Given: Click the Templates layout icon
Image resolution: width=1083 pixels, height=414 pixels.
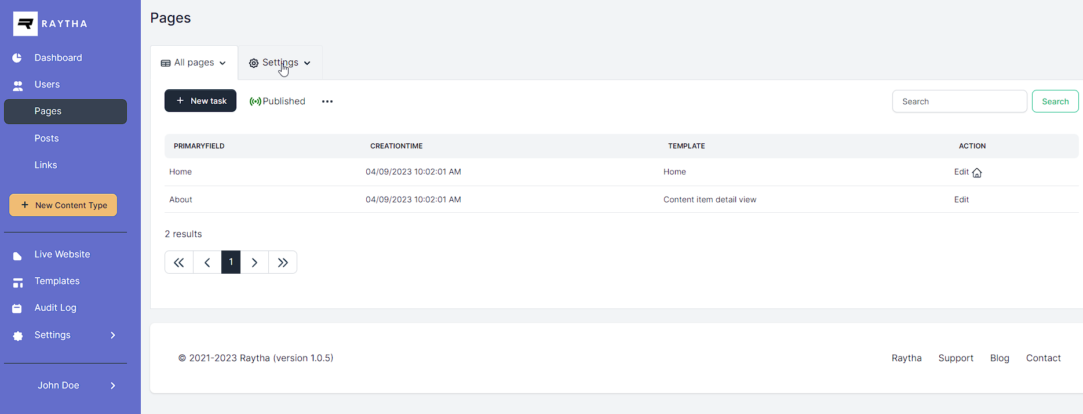Looking at the screenshot, I should click(x=18, y=282).
